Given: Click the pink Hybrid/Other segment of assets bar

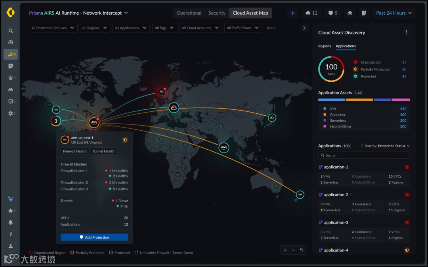Looking at the screenshot, I should [x=401, y=100].
